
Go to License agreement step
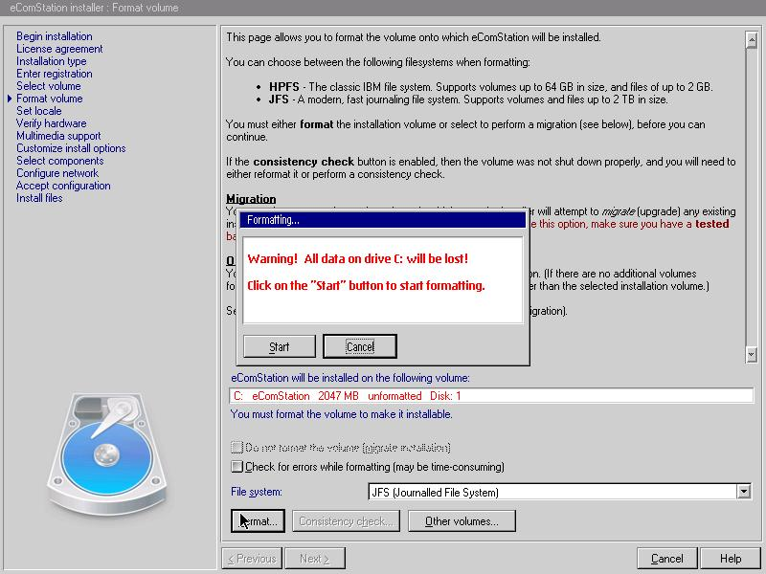coord(59,49)
